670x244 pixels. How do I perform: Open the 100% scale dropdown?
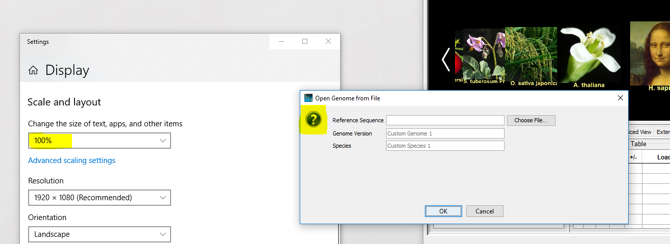tap(99, 141)
